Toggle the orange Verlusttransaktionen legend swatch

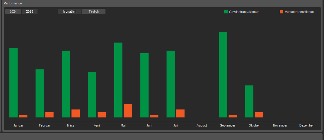click(282, 12)
